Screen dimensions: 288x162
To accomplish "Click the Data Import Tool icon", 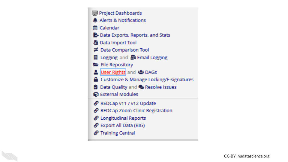I will 95,43.
